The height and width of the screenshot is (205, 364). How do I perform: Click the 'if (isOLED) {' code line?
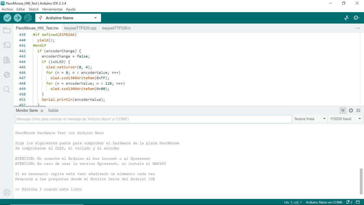pos(56,62)
